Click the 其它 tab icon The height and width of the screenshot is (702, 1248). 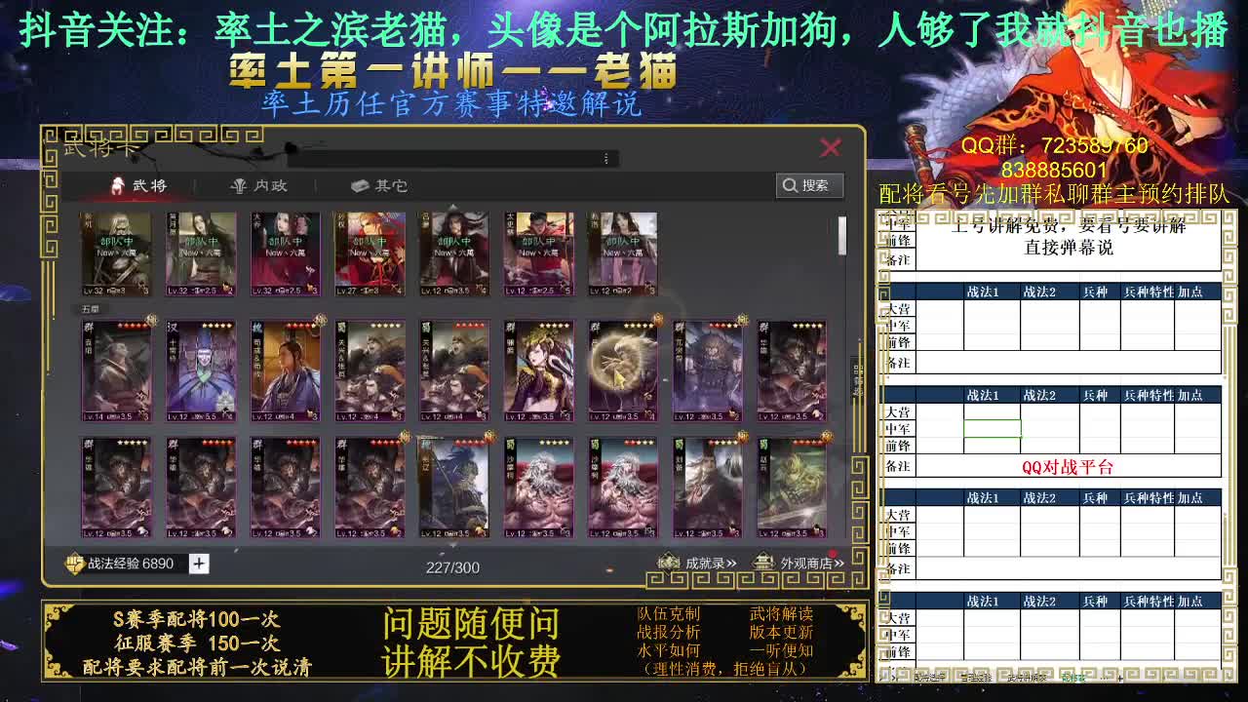(360, 185)
